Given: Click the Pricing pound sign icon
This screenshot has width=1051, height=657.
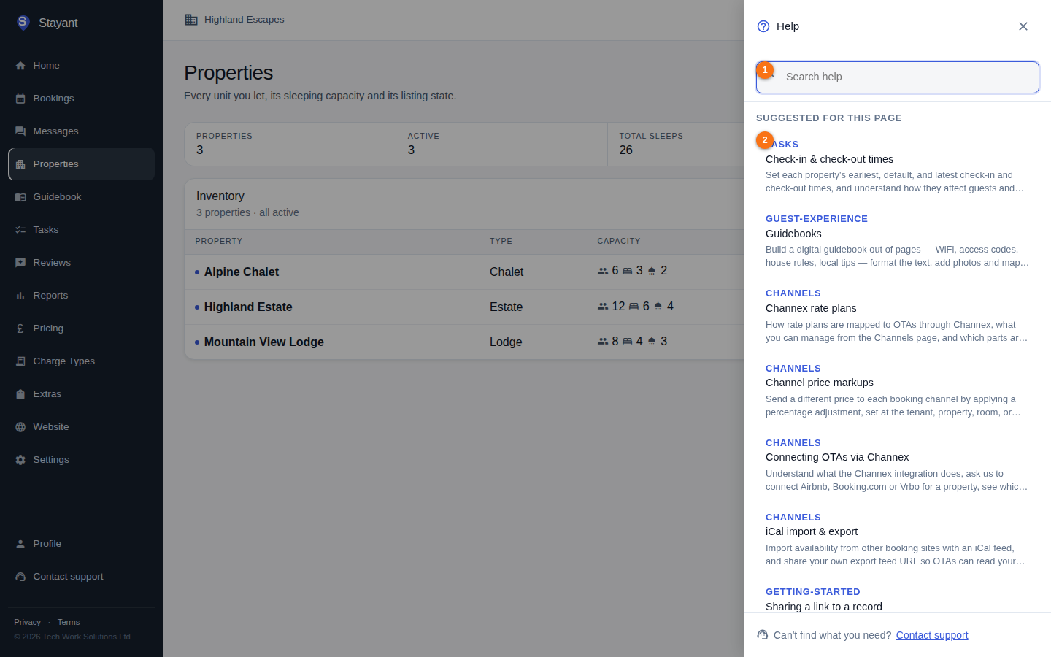Looking at the screenshot, I should point(20,328).
